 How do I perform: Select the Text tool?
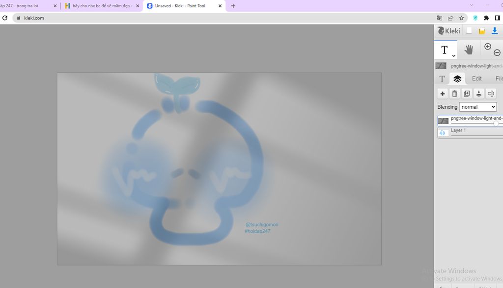click(444, 50)
